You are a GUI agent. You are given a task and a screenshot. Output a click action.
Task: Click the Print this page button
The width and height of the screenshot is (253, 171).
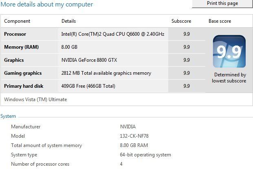coord(222,4)
